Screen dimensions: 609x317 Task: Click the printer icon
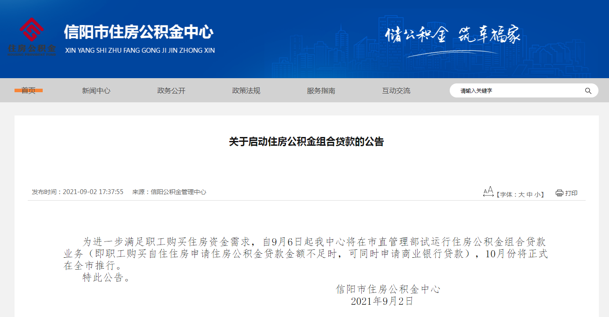click(x=559, y=193)
